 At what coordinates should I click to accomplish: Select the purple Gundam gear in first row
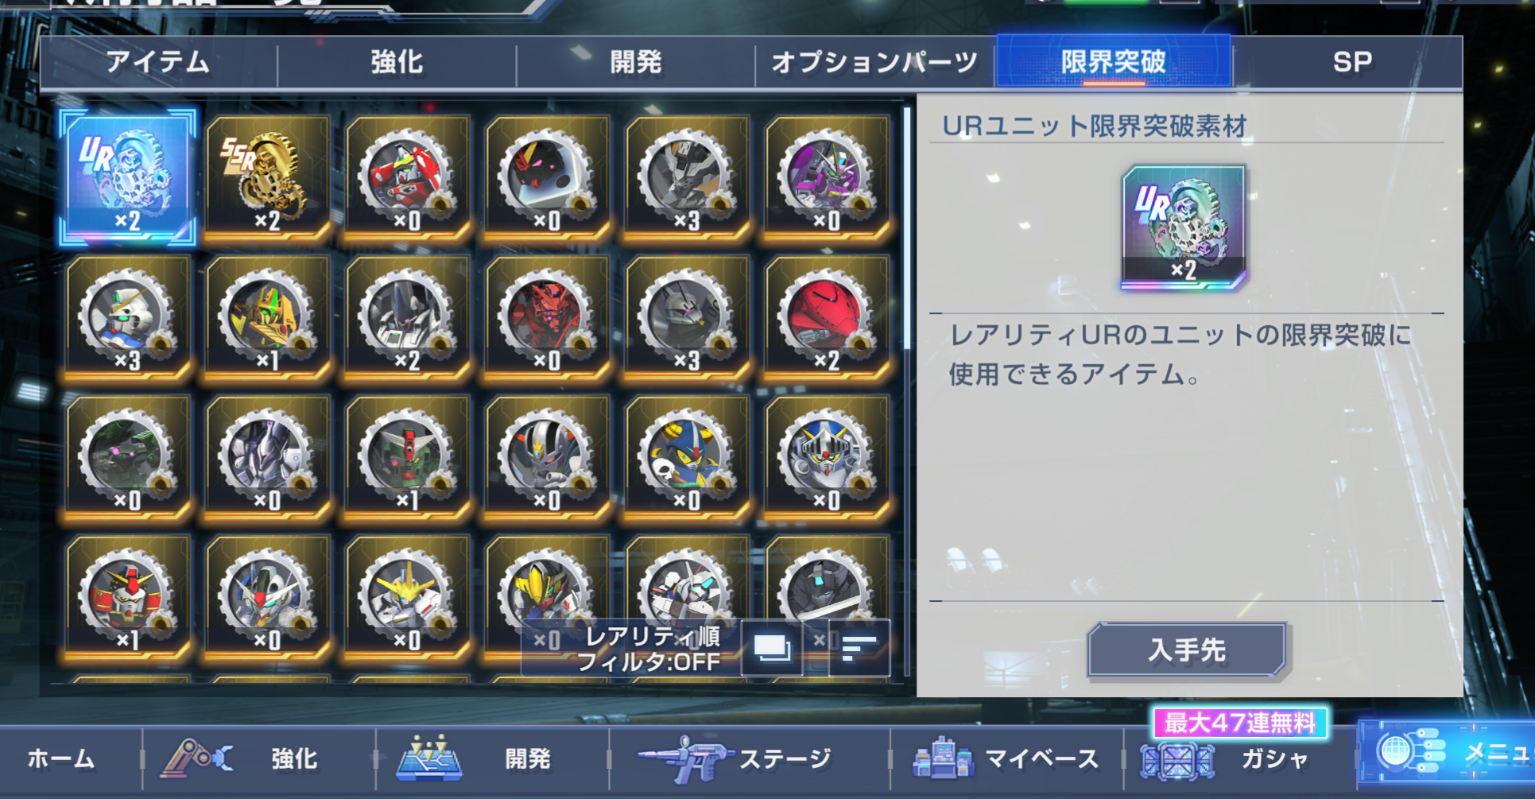(x=827, y=176)
